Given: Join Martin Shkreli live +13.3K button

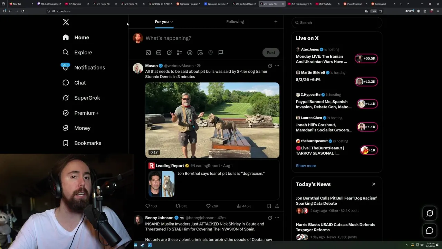Looking at the screenshot, I should coord(366,82).
